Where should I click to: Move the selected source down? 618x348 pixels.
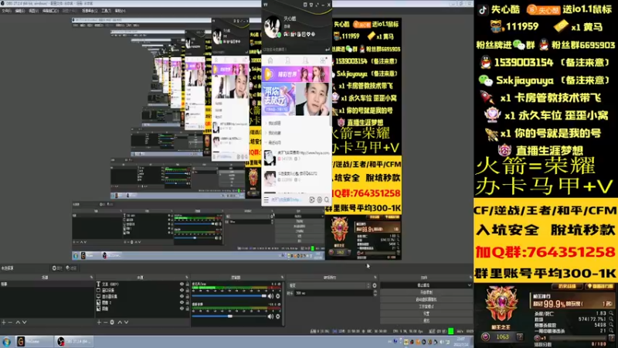(x=126, y=322)
